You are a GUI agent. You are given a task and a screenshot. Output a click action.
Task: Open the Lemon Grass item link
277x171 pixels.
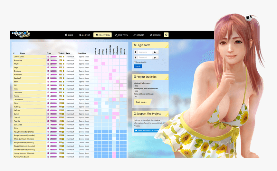pos(19,57)
